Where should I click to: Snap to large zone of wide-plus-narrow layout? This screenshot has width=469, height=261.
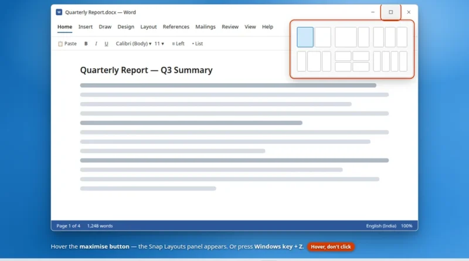click(346, 37)
